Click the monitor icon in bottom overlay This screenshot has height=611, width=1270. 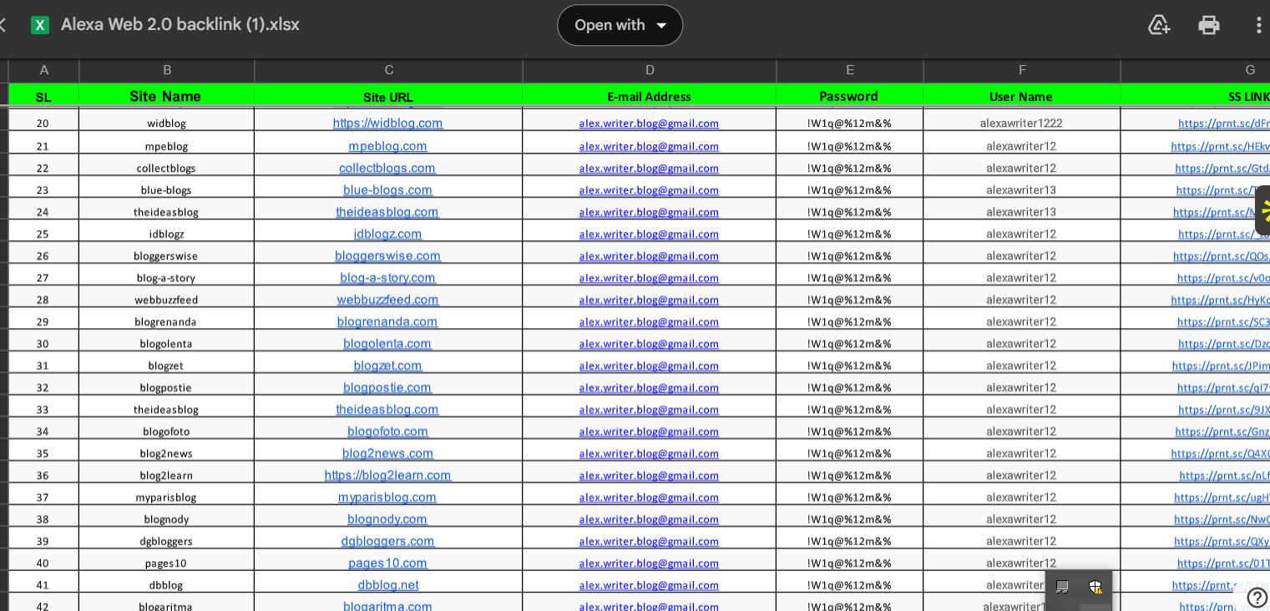coord(1062,587)
